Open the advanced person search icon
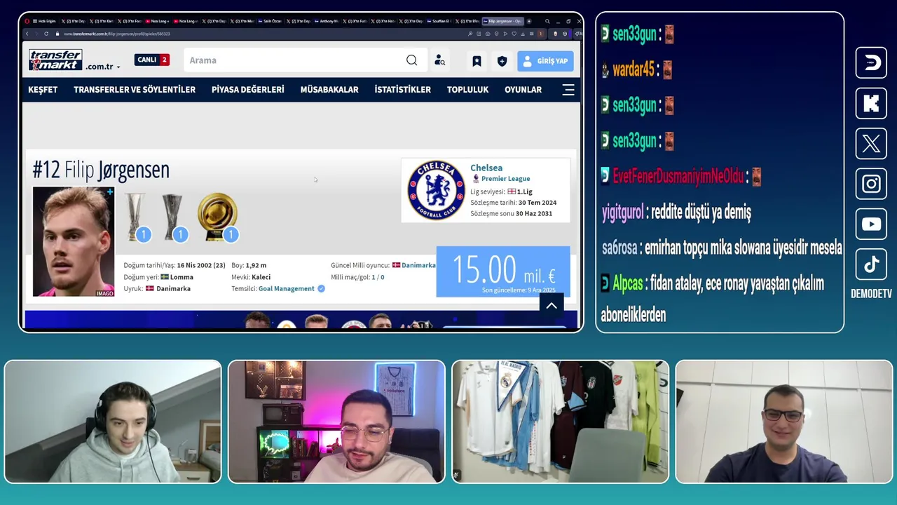897x505 pixels. (x=439, y=60)
